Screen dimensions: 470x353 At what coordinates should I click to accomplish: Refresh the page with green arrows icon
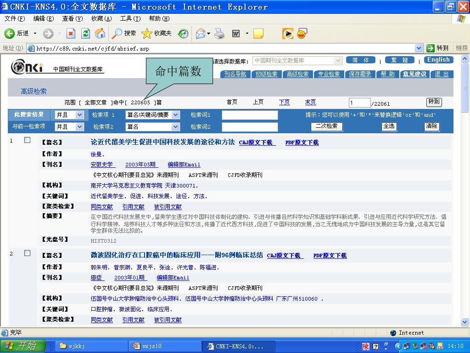[x=86, y=33]
